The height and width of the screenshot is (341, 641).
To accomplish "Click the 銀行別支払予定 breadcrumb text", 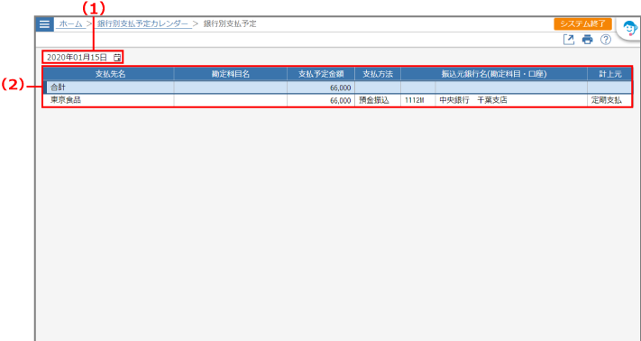I will [x=230, y=24].
